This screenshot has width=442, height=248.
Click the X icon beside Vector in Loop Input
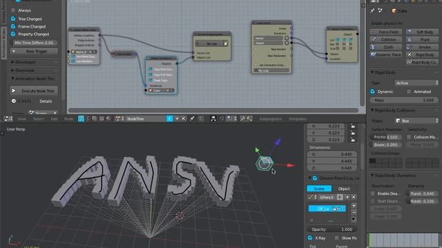click(x=287, y=38)
